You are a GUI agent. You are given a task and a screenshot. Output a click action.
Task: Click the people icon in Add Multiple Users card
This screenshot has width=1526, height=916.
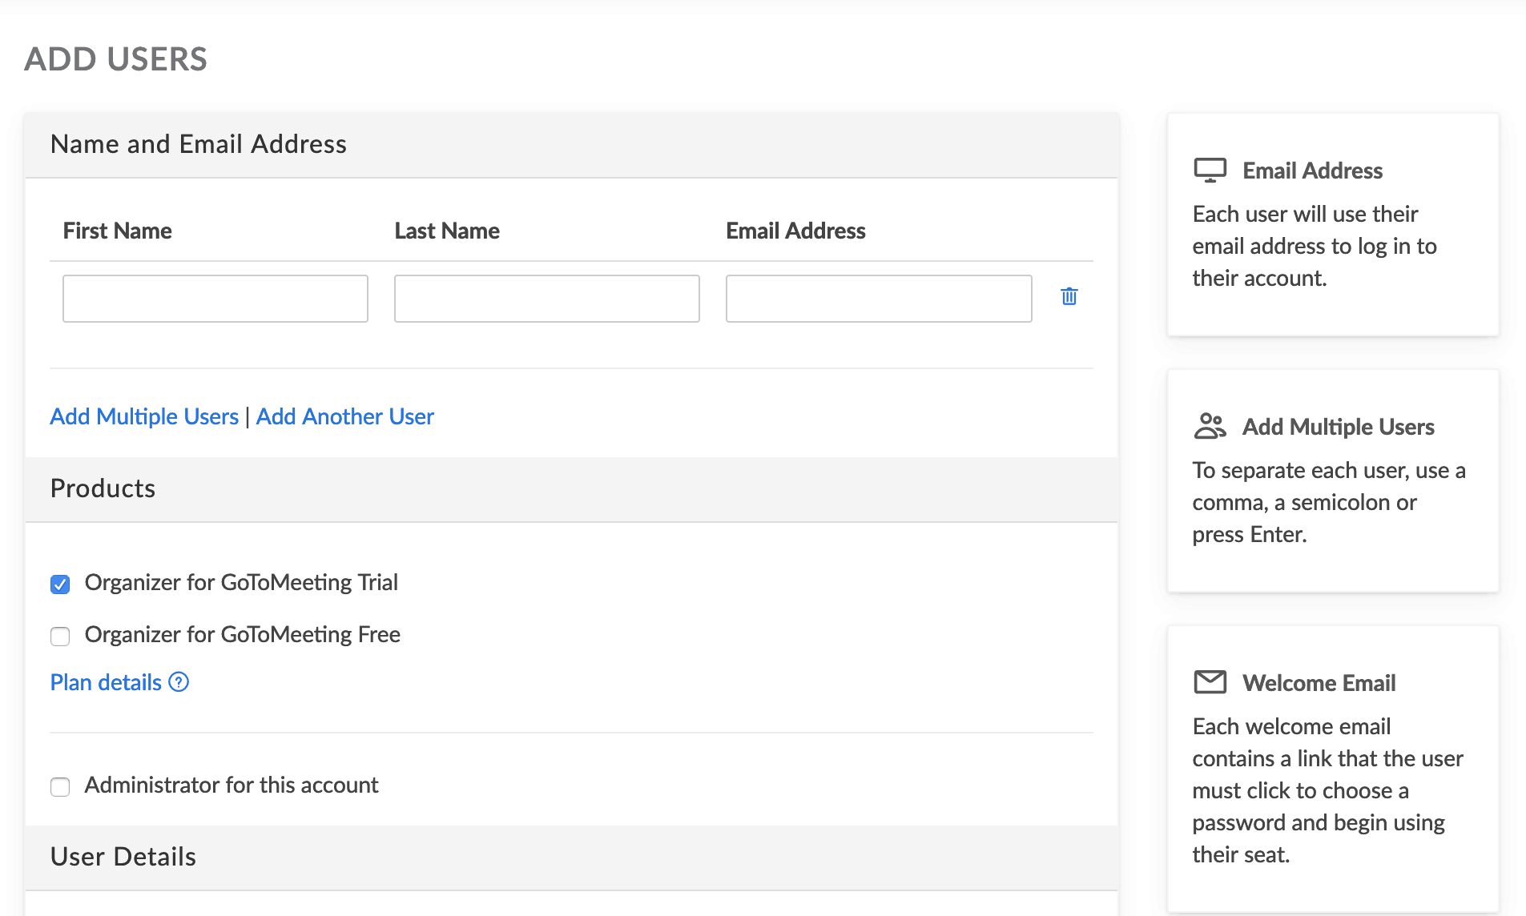click(x=1210, y=426)
